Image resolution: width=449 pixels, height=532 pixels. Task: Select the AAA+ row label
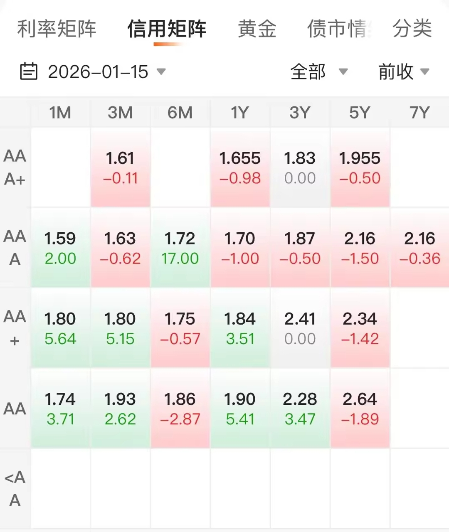point(15,167)
